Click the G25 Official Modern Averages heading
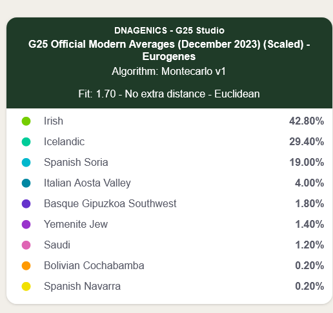 tap(169, 50)
